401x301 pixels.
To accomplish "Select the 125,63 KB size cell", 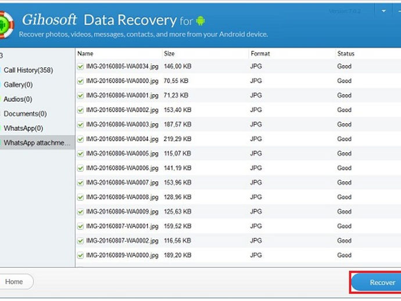I will pos(177,212).
